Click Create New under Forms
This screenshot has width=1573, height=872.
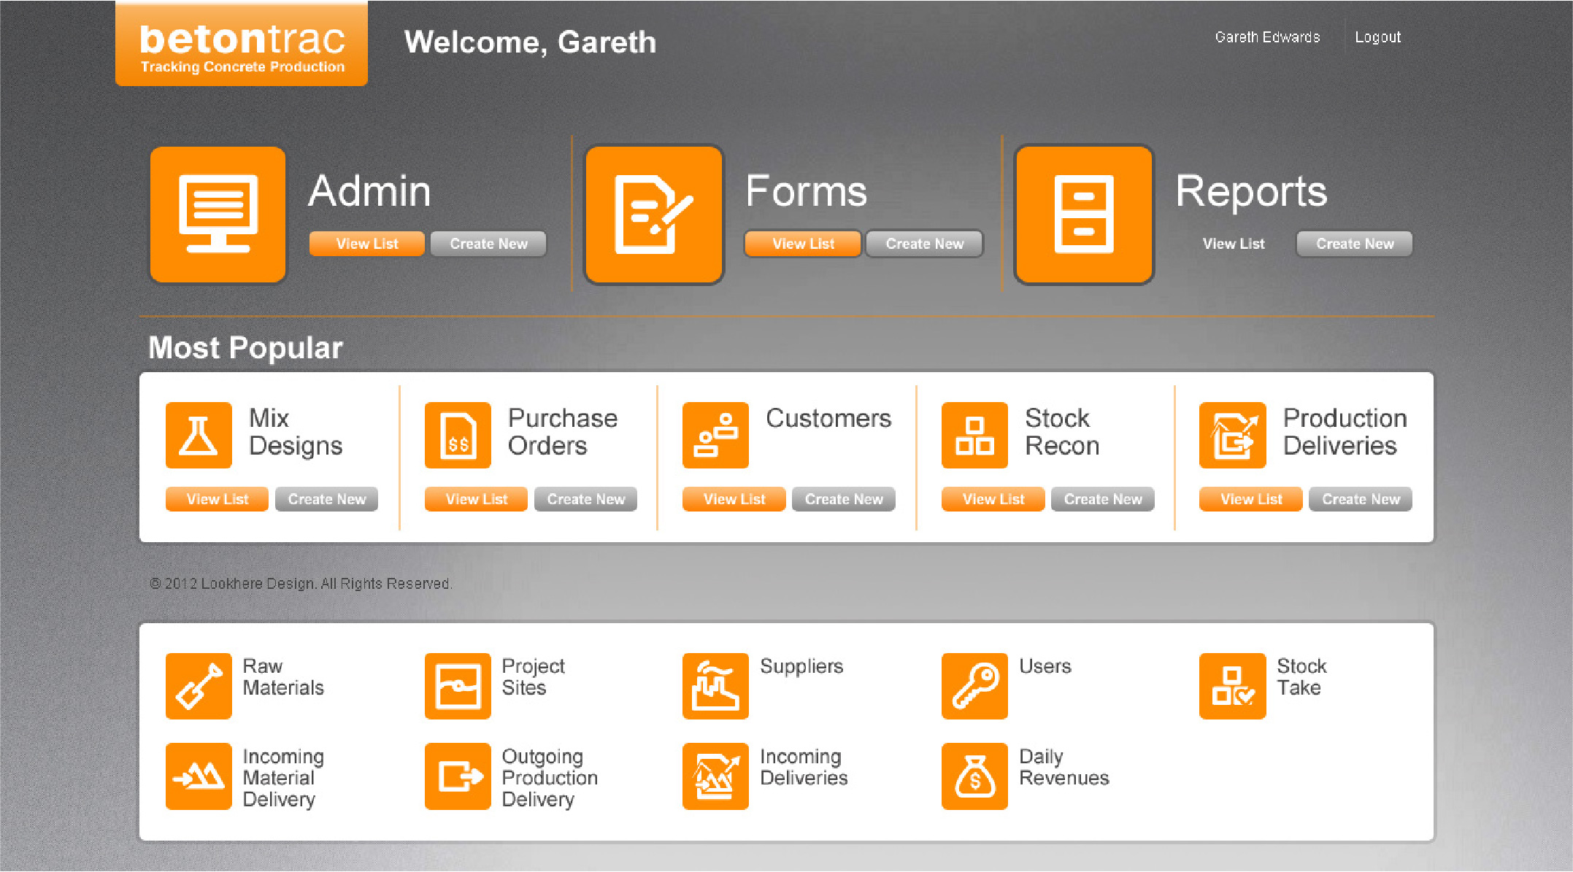pyautogui.click(x=924, y=244)
